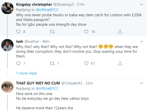Open options chevron on Isah's tweet
147x111 pixels.
(141, 41)
